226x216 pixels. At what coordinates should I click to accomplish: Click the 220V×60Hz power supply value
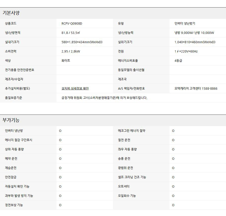186,51
